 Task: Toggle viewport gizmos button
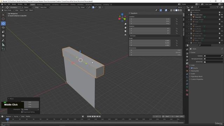point(161,10)
